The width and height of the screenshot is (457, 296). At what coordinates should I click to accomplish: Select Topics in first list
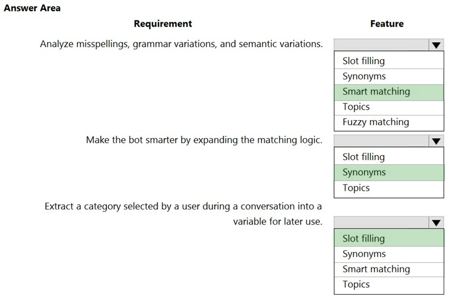click(389, 108)
